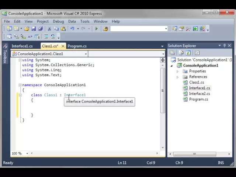The image size is (236, 177).
Task: Open the Tools menu
Action: click(85, 21)
